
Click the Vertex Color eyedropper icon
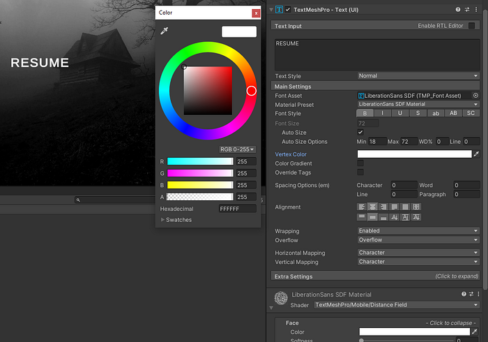pyautogui.click(x=476, y=154)
